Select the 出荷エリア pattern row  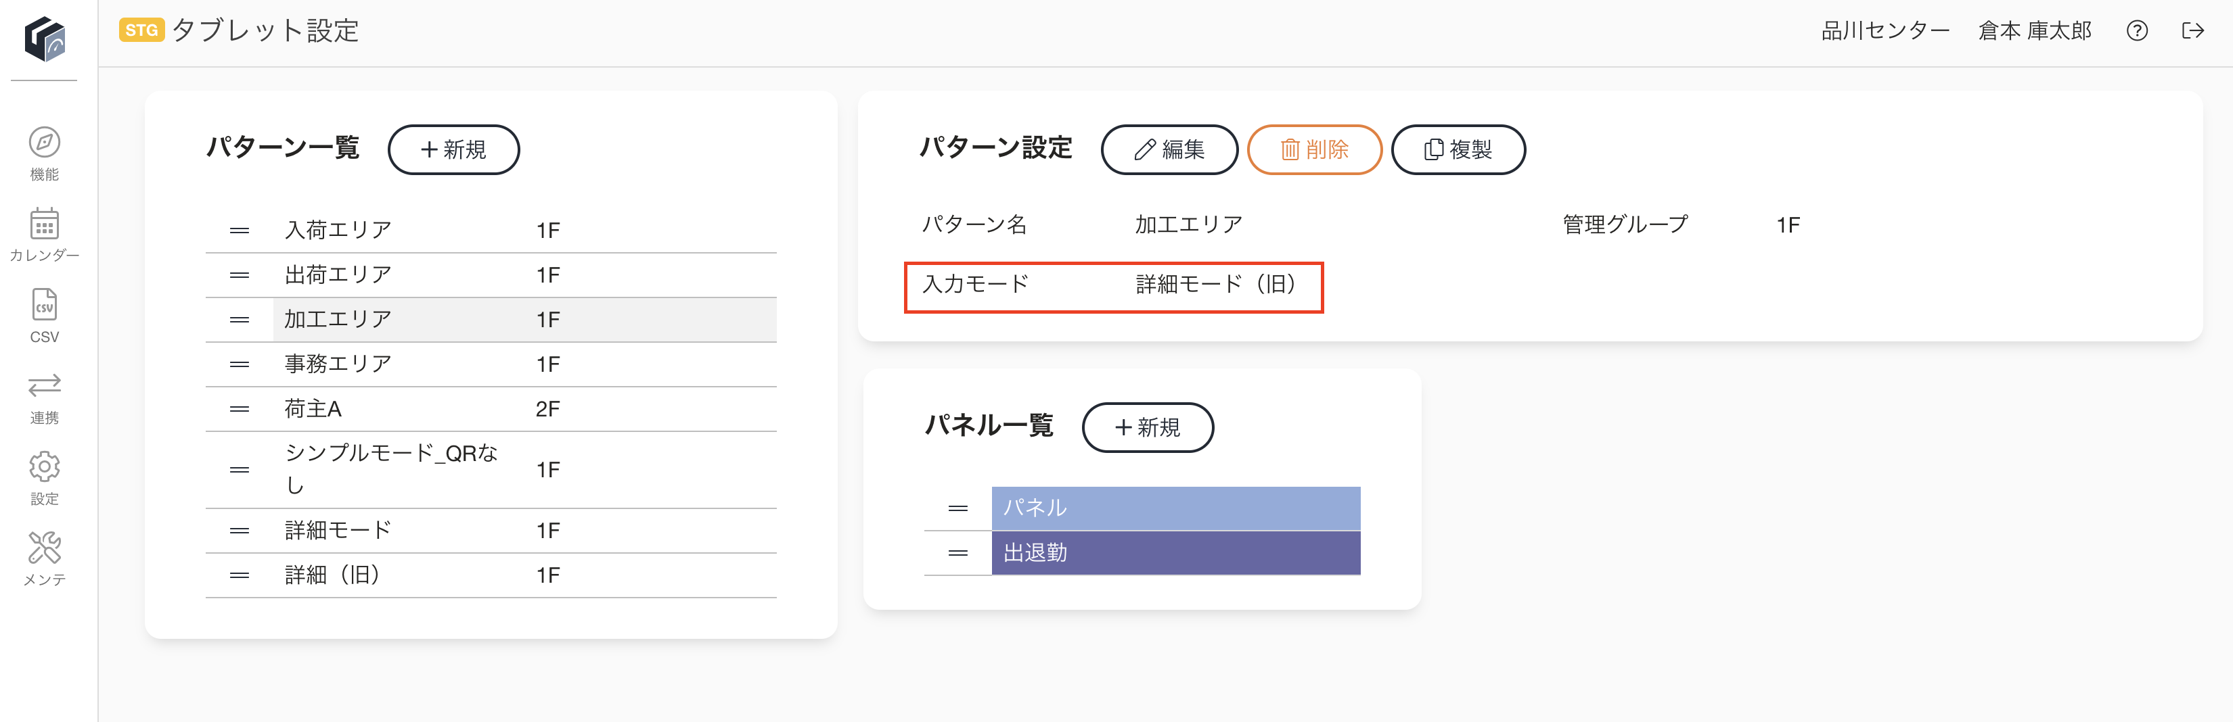click(491, 275)
